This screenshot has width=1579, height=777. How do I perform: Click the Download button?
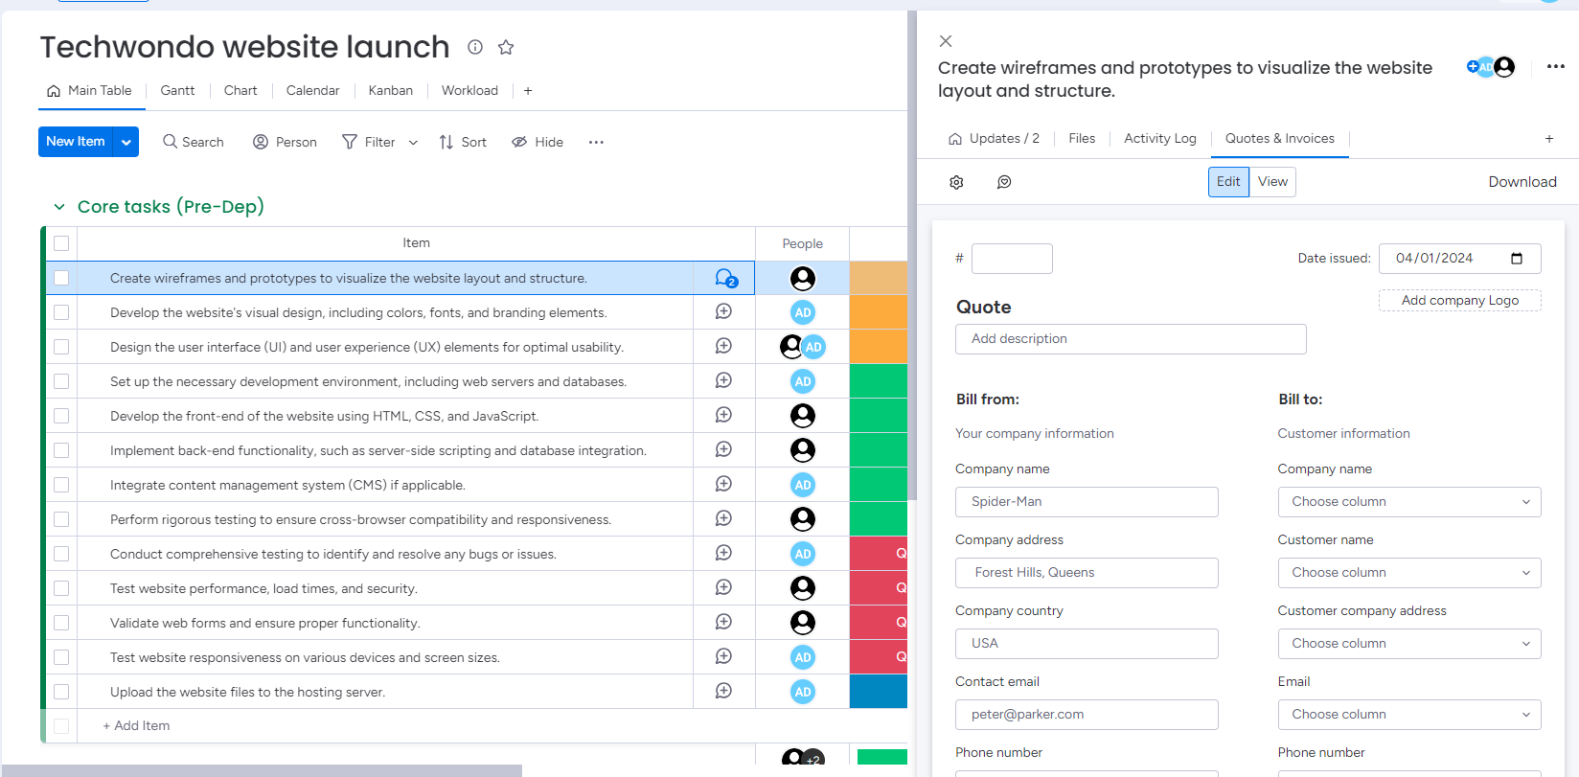[x=1522, y=182]
